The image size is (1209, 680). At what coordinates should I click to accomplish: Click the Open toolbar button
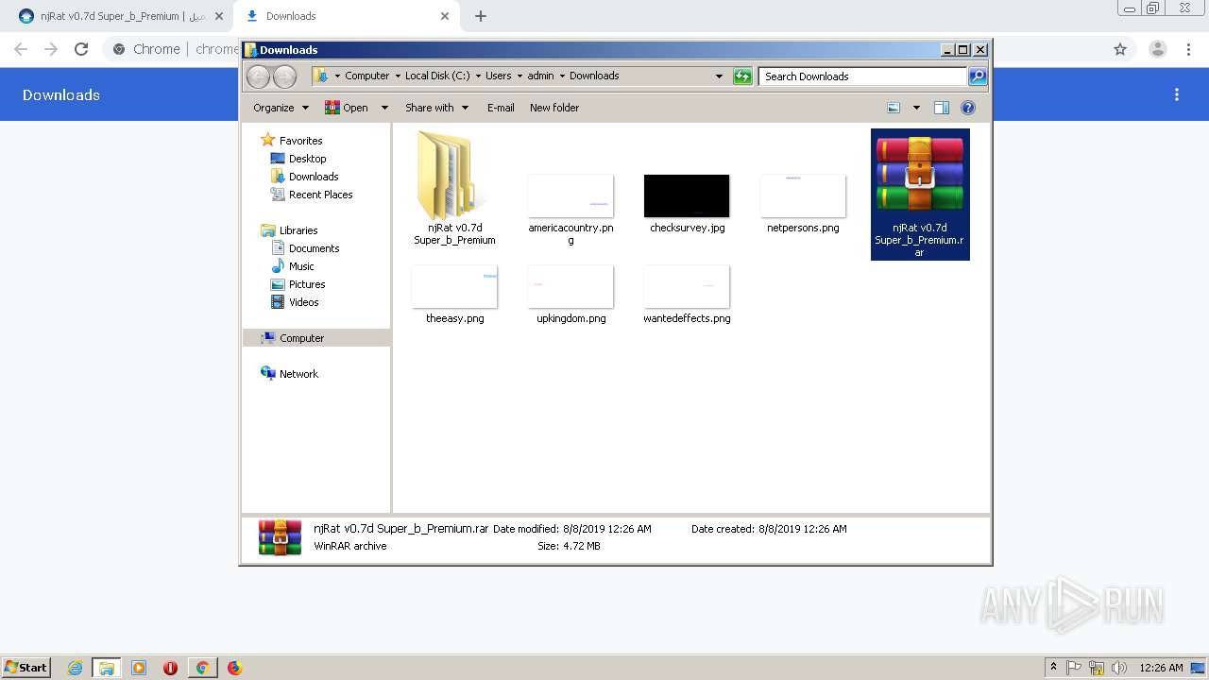coord(347,108)
